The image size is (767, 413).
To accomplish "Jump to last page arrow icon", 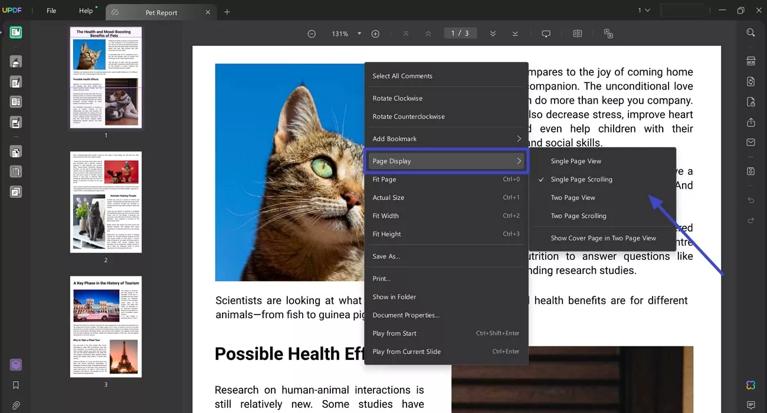I will (x=515, y=34).
